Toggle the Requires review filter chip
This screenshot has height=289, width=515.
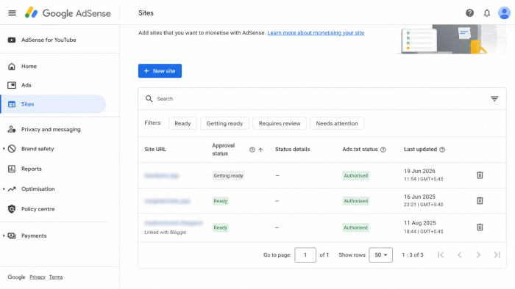tap(280, 123)
